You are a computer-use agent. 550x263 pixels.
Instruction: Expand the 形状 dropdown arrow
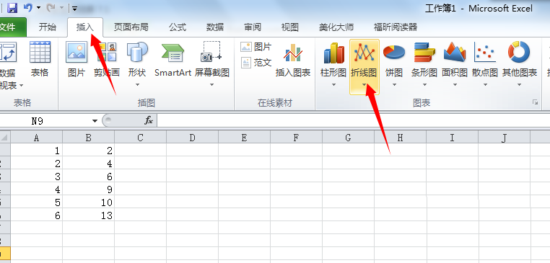tap(137, 85)
